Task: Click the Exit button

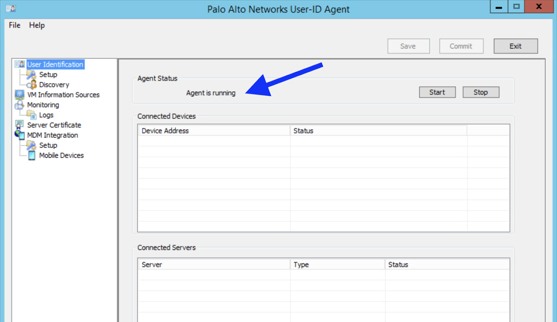Action: click(516, 46)
